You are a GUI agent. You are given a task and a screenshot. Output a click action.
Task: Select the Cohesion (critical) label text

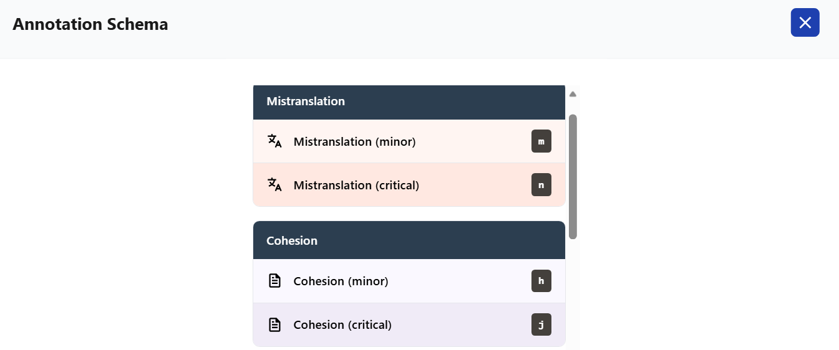tap(342, 325)
